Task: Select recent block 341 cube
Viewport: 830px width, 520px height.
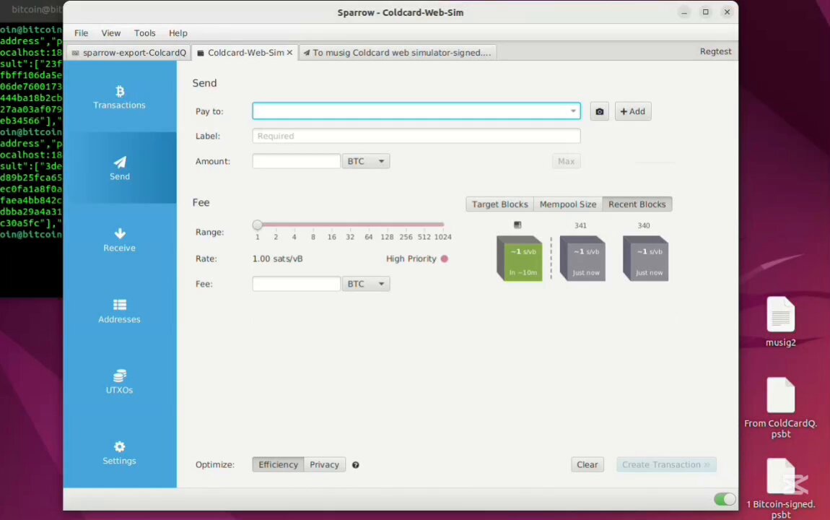Action: pos(582,259)
